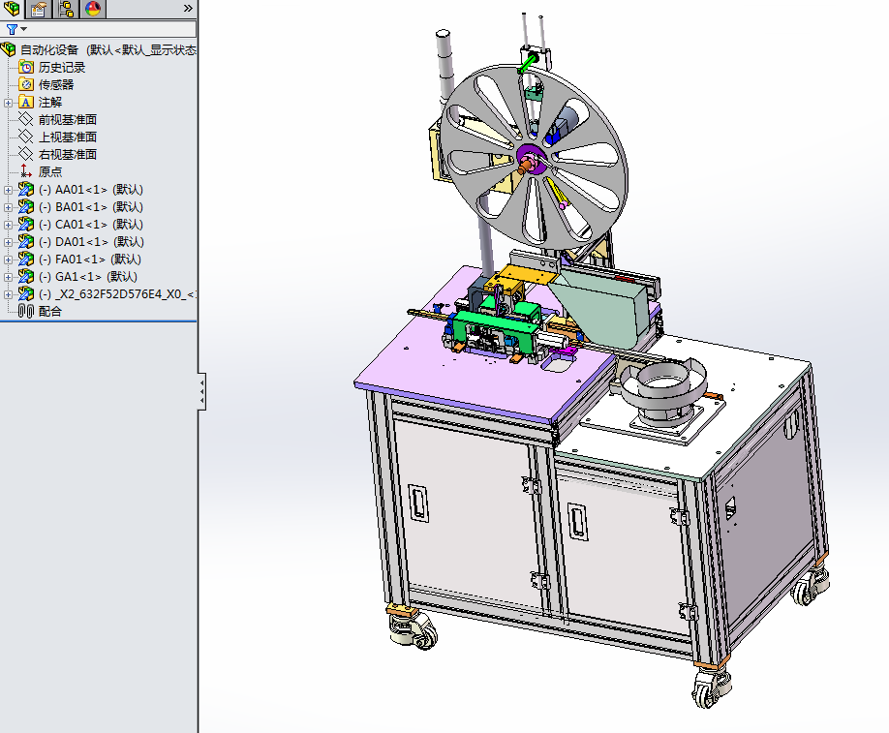Click the 注解 annotations icon

pos(26,102)
